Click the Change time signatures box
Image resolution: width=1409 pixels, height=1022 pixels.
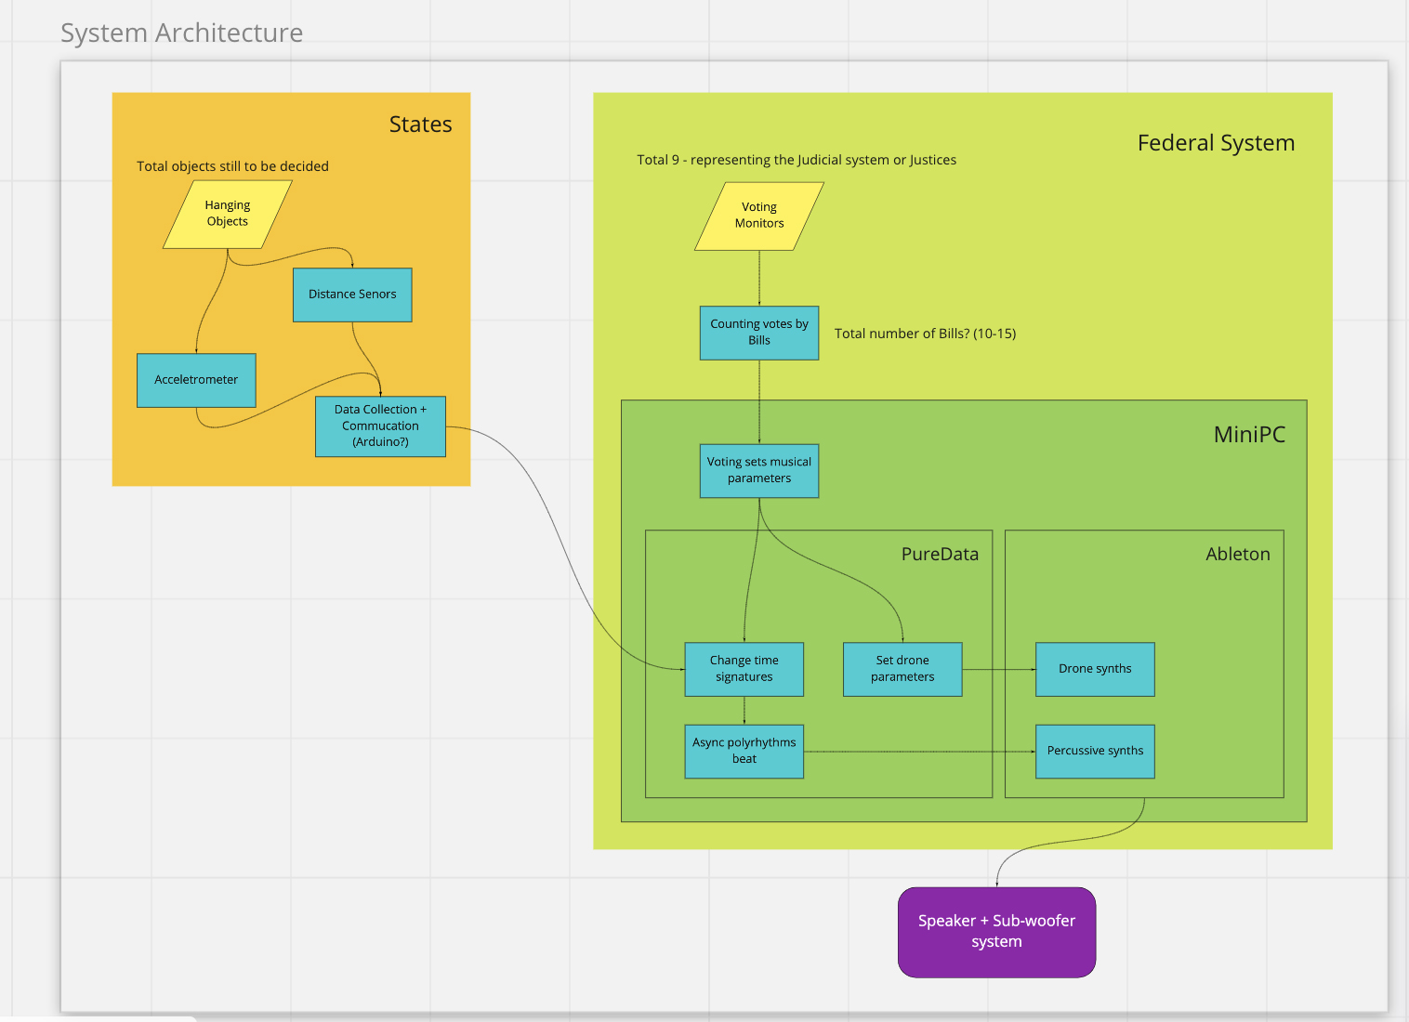pos(744,669)
